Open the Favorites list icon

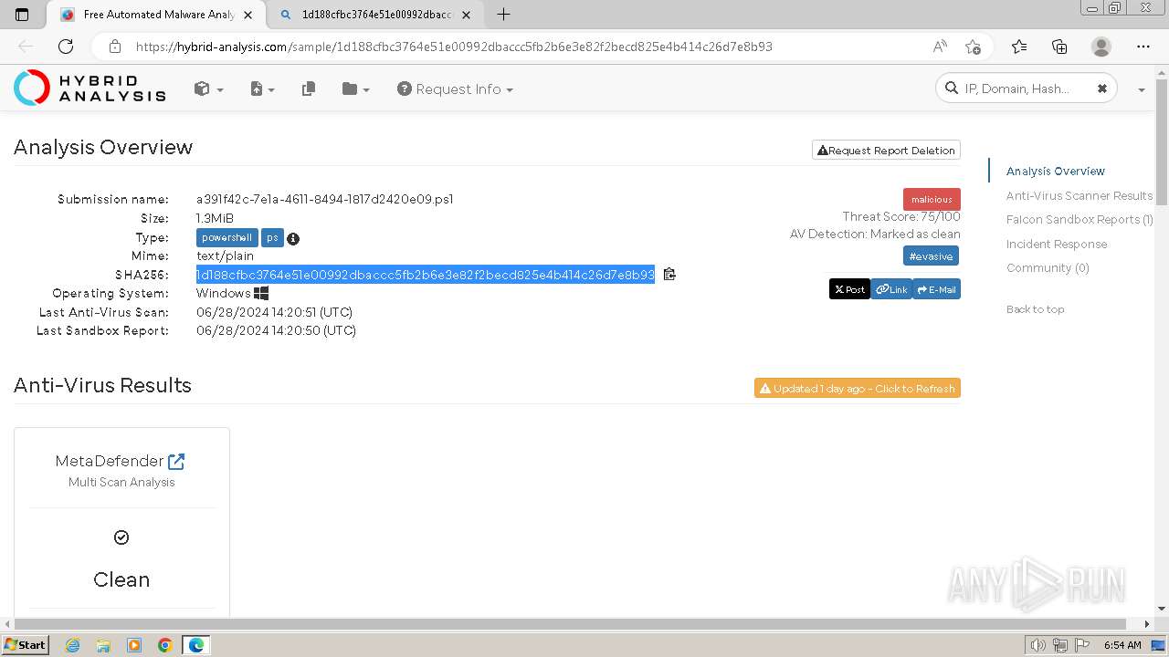point(1019,47)
